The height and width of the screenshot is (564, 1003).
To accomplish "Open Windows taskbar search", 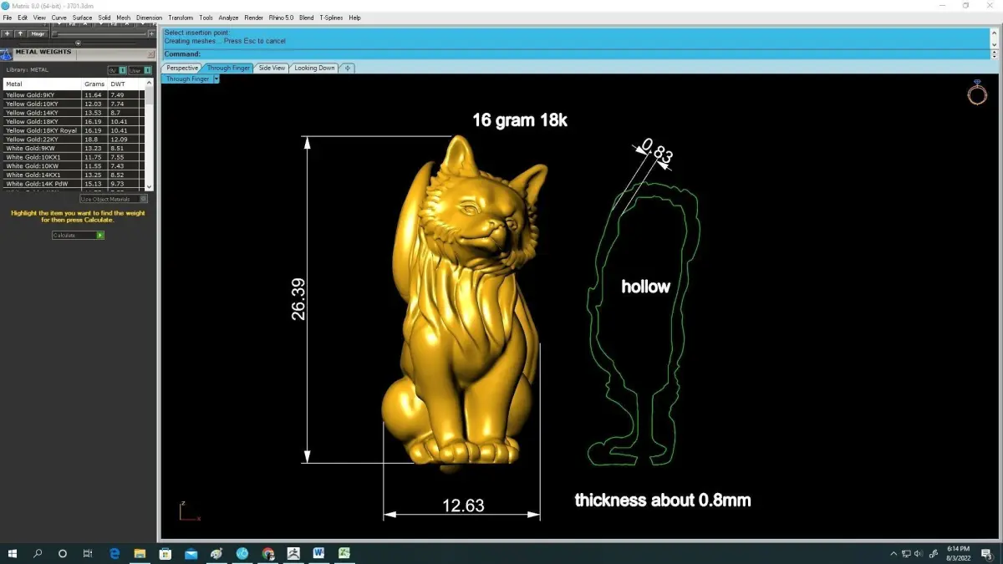I will coord(38,553).
